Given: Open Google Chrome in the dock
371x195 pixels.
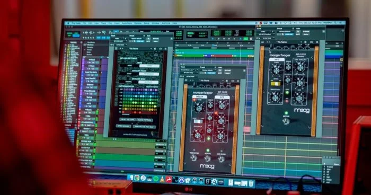Looking at the screenshot, I should click(x=137, y=178).
